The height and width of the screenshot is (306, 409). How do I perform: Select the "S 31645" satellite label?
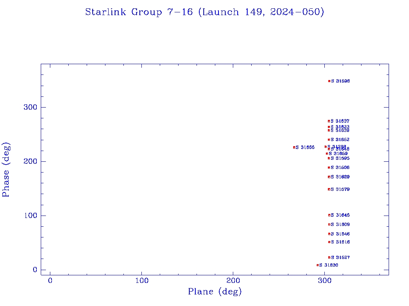[x=340, y=215]
